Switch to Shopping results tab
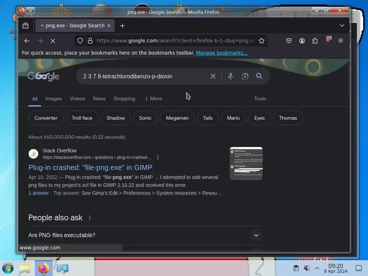 [124, 98]
